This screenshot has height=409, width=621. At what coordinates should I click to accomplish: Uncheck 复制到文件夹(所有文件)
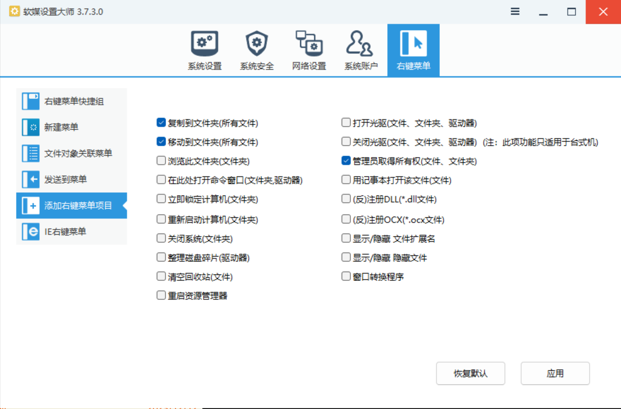point(161,123)
